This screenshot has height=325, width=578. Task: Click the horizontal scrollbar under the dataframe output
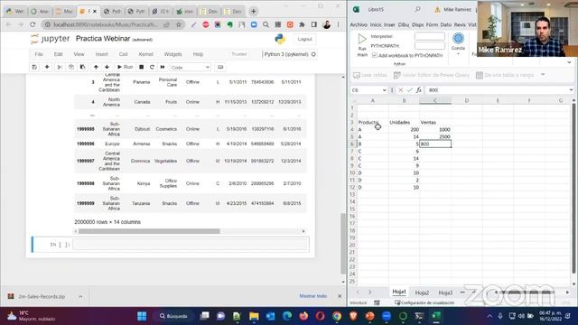[149, 231]
